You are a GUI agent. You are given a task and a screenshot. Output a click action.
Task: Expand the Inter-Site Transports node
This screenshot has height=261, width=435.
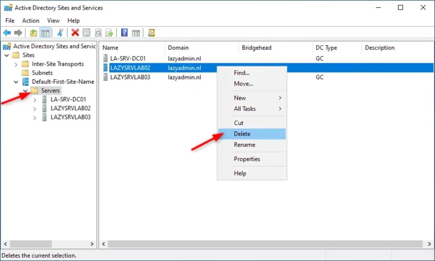[16, 65]
